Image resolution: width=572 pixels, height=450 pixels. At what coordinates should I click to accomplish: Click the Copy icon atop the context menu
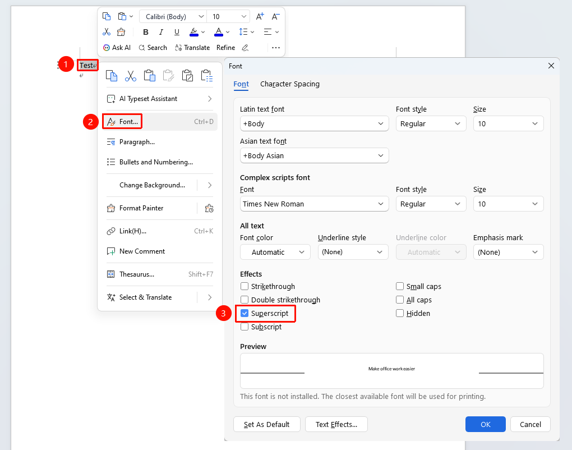pyautogui.click(x=112, y=76)
